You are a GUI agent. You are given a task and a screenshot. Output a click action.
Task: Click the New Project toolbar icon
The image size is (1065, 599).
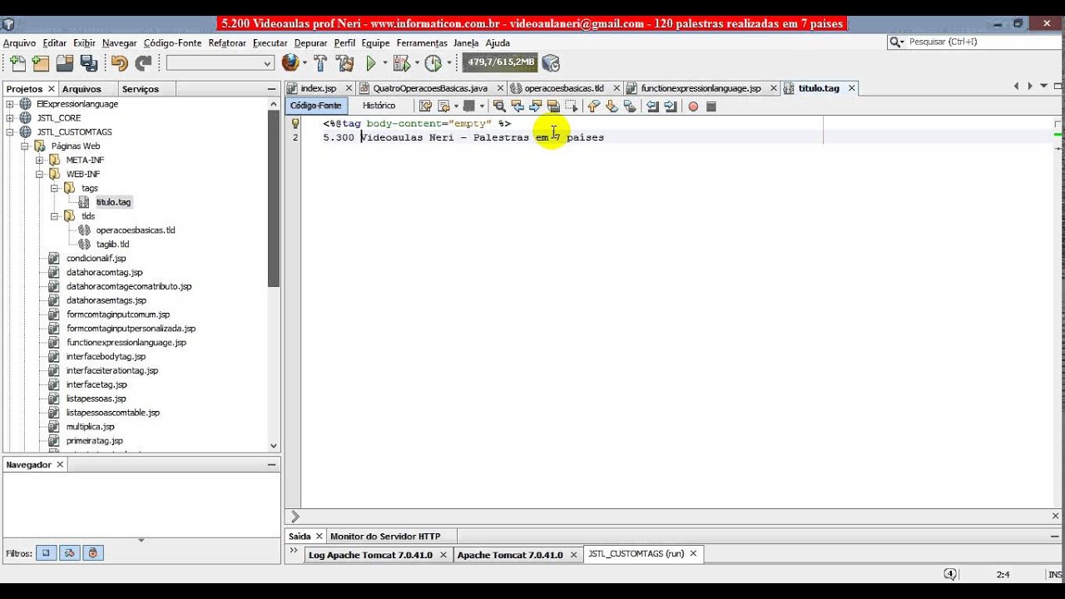[x=40, y=63]
